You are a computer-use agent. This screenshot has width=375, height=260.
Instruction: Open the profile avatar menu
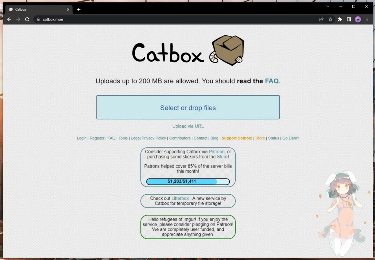(x=358, y=19)
